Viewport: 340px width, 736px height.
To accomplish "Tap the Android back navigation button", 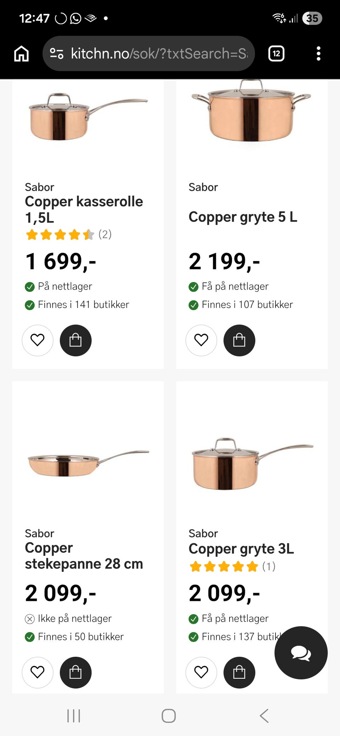I will tap(263, 717).
